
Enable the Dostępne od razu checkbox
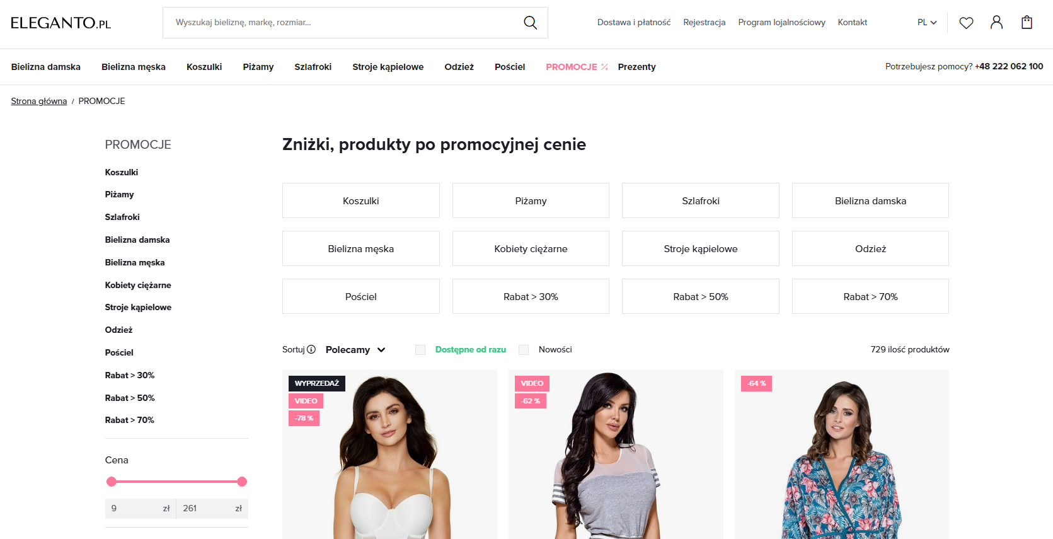420,349
